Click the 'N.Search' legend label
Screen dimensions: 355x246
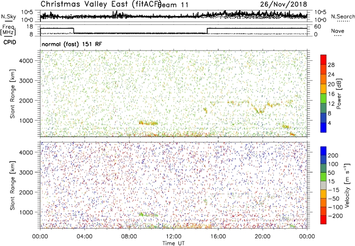click(x=343, y=16)
